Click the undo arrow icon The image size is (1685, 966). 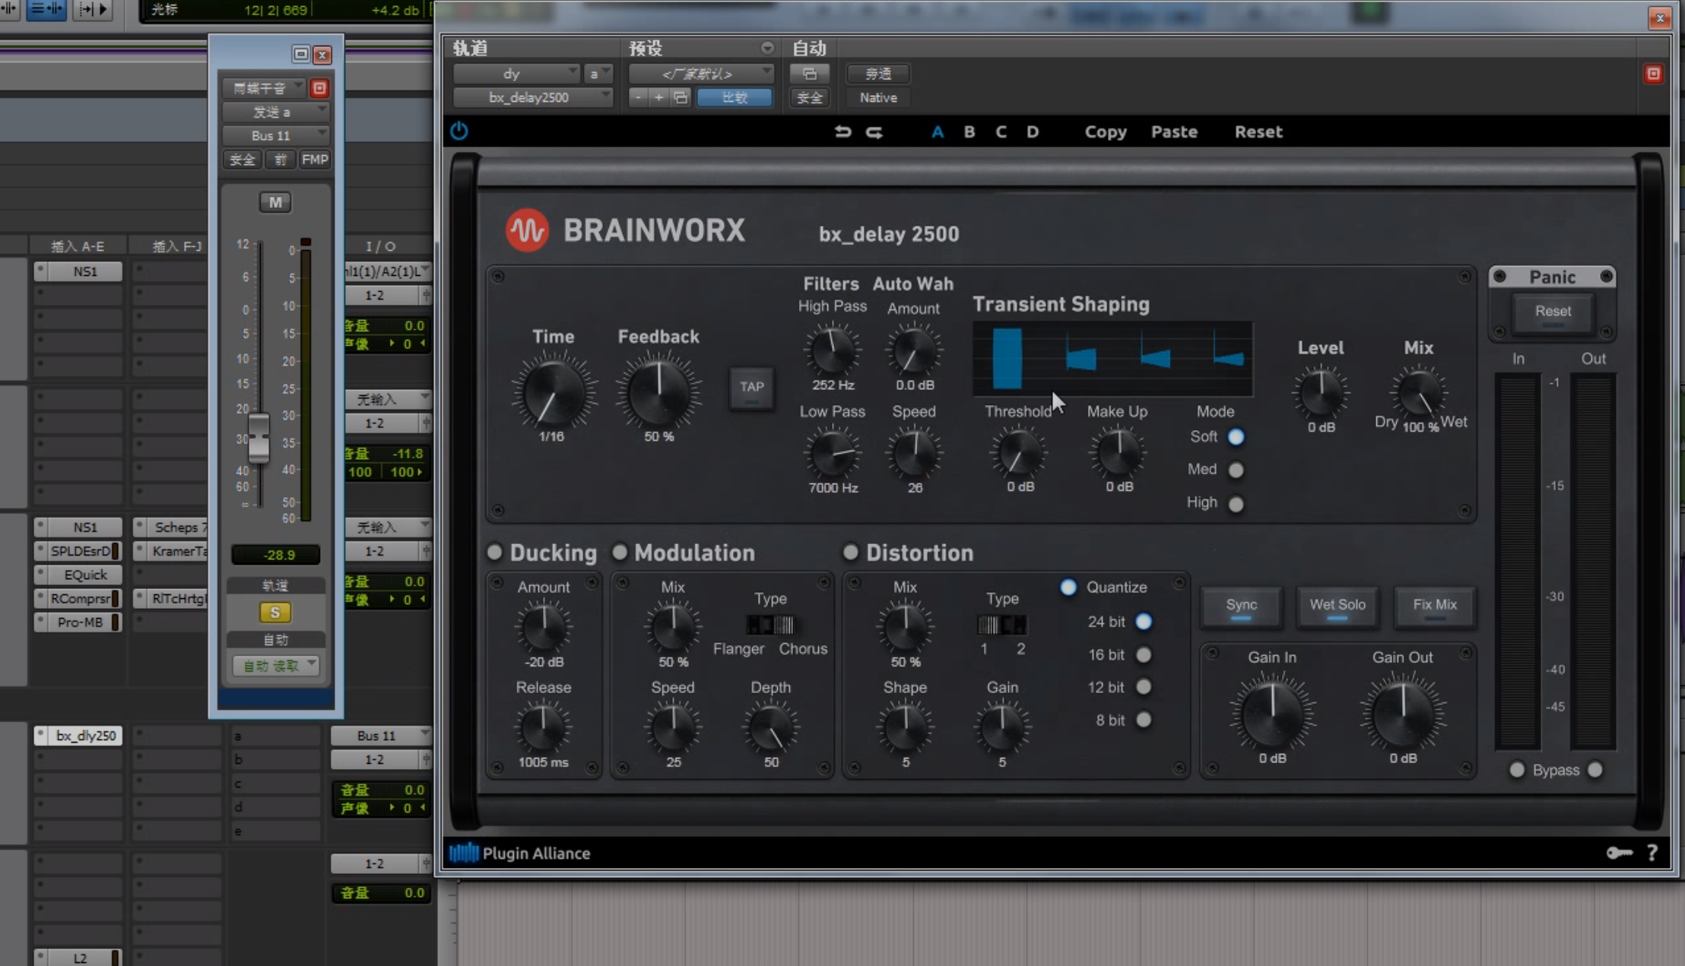click(842, 131)
